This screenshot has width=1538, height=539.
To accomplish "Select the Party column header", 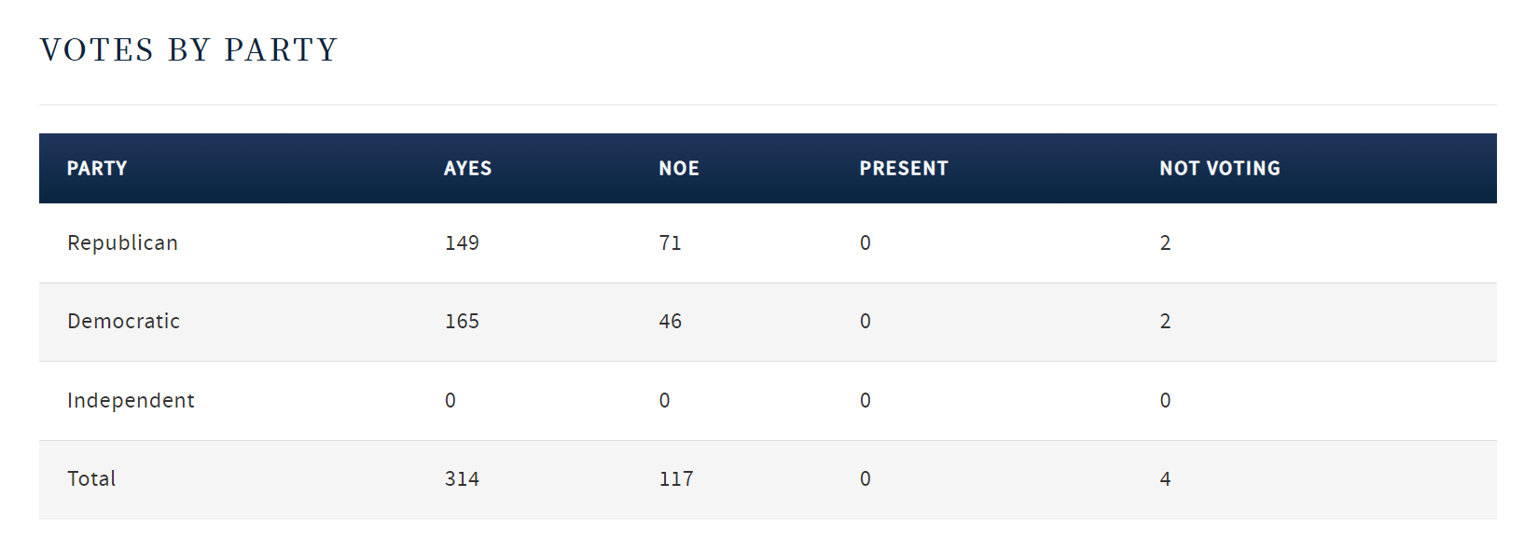I will [97, 169].
